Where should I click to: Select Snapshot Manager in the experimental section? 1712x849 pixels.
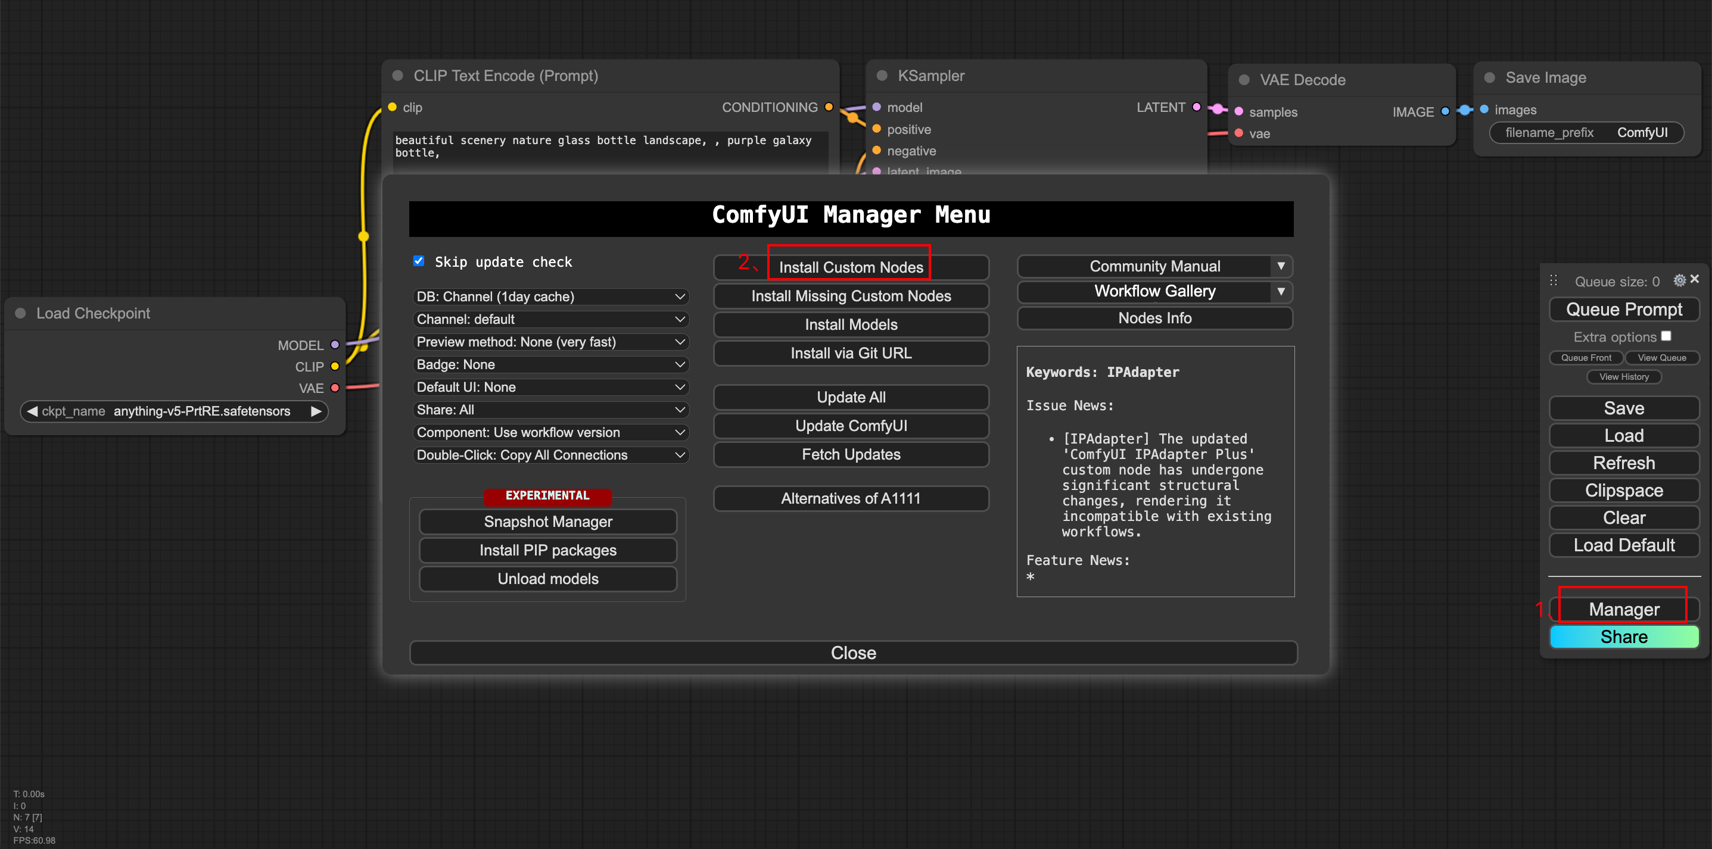coord(547,522)
